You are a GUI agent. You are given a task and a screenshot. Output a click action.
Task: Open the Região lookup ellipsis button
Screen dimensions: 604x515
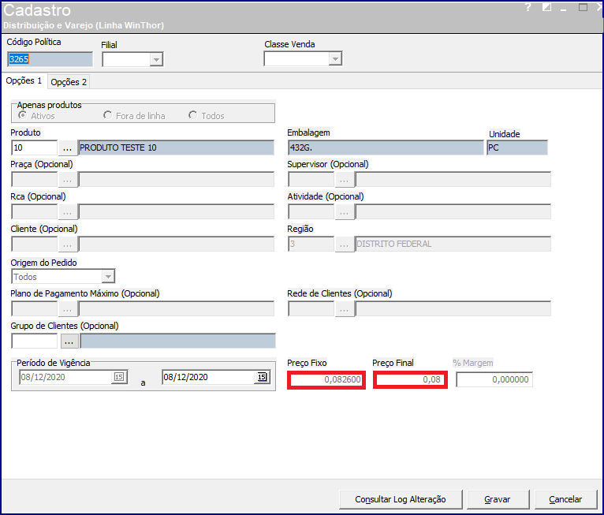click(345, 244)
